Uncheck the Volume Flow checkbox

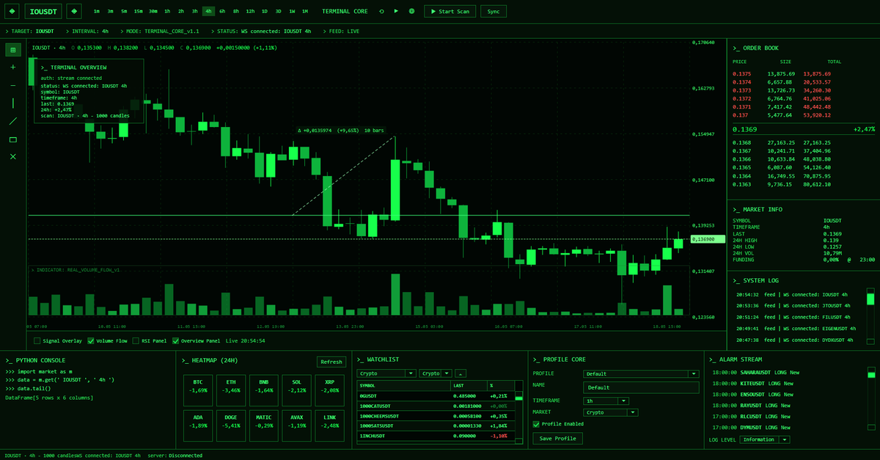91,340
